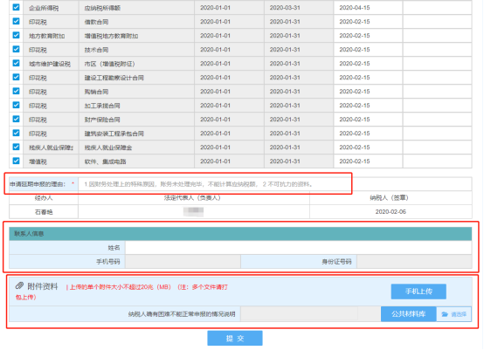Screen dimensions: 484x350
Task: Toggle checkbox for 增值税 软件、集成电路 row
Action: pyautogui.click(x=16, y=161)
